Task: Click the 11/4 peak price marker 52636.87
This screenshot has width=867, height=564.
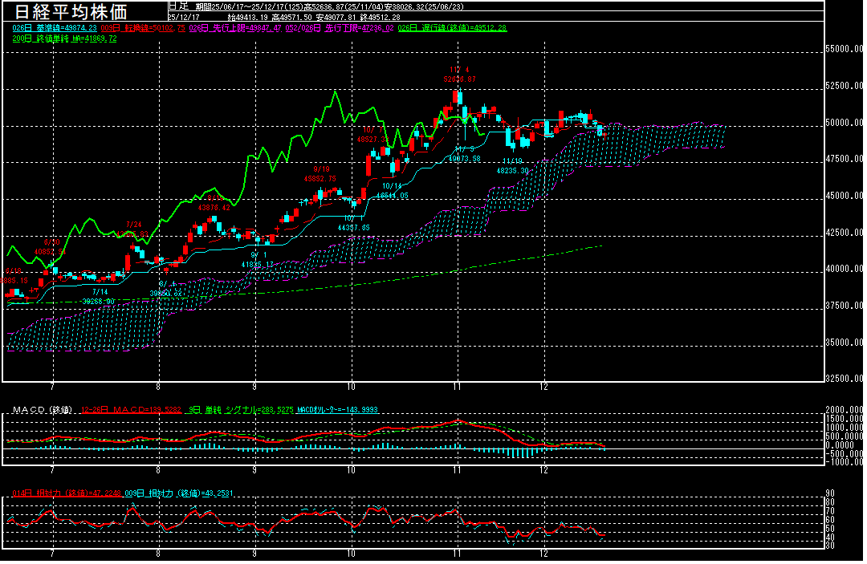Action: [x=460, y=79]
